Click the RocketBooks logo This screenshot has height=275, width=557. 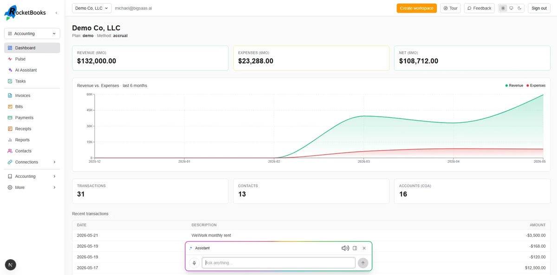pyautogui.click(x=25, y=12)
